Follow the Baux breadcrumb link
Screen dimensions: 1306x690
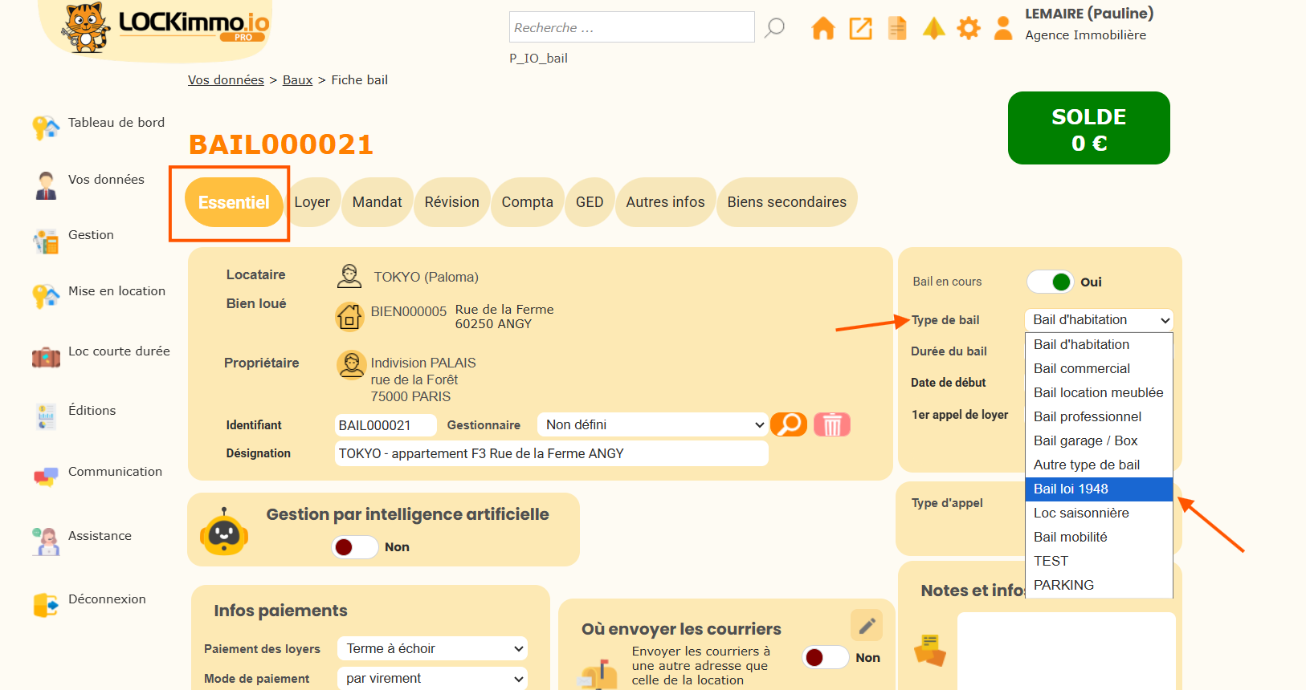pos(297,80)
